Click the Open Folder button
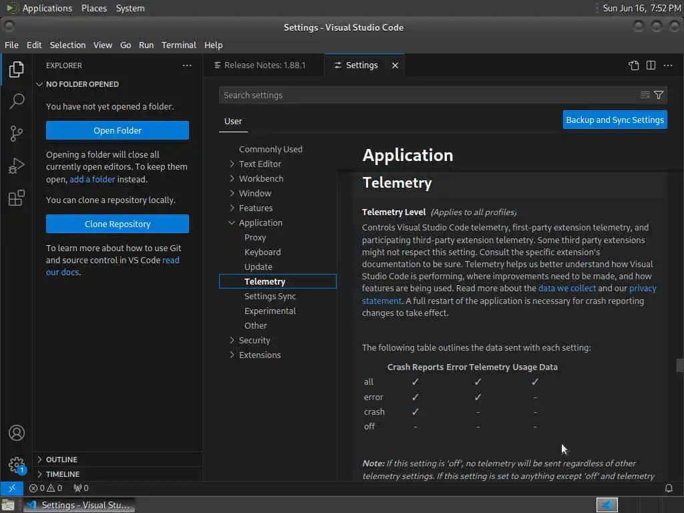The image size is (684, 513). [118, 130]
